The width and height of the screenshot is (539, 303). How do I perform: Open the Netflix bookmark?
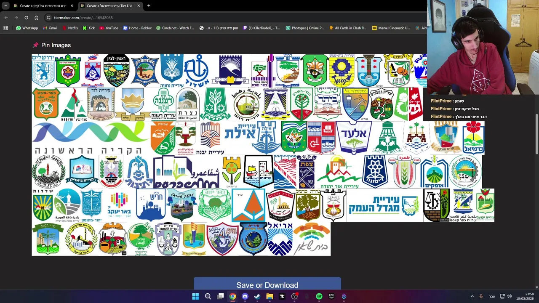coord(69,28)
